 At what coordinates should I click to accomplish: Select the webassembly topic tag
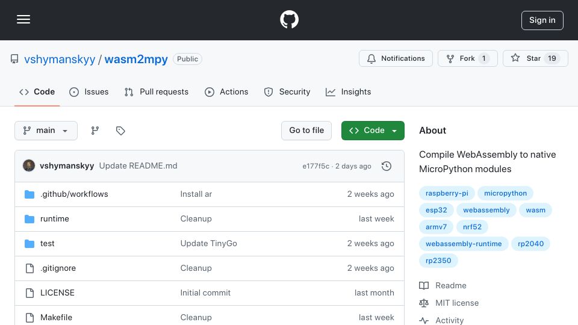tap(486, 210)
